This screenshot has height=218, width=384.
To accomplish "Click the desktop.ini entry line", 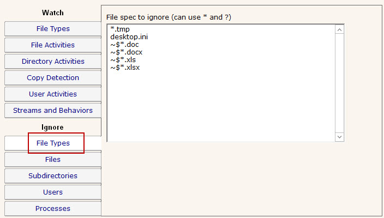I will click(x=129, y=37).
